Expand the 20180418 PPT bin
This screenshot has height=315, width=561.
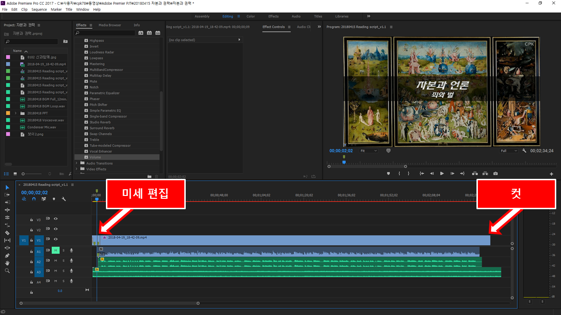tap(15, 113)
